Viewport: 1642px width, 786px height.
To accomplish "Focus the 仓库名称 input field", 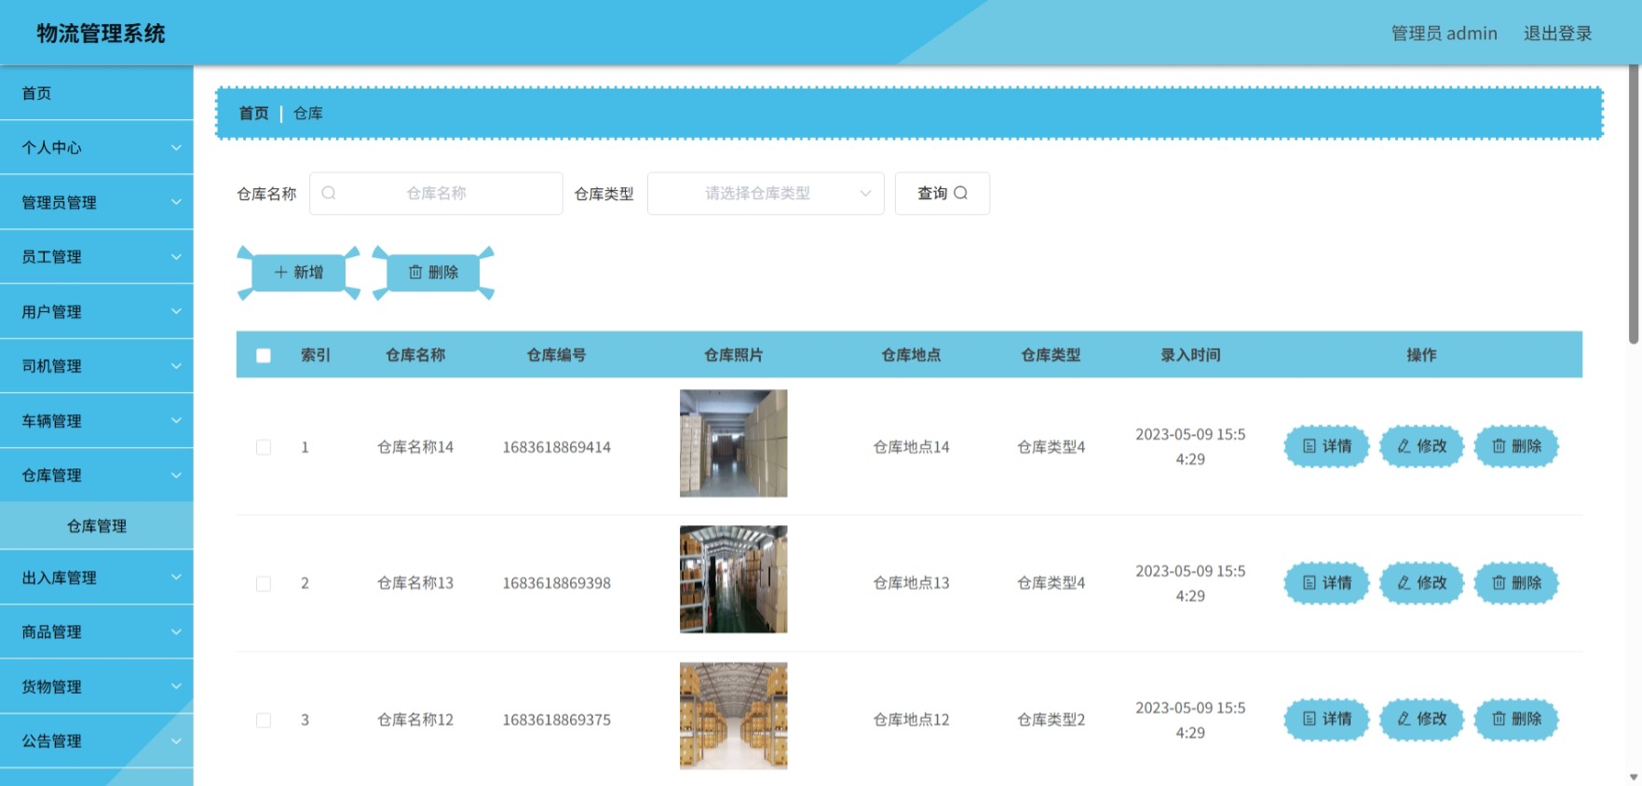I will tap(436, 194).
